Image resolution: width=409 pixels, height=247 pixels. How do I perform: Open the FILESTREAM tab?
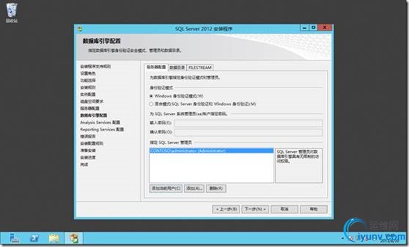(200, 67)
